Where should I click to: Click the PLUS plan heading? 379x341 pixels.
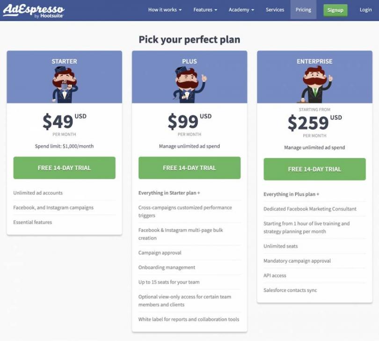pyautogui.click(x=189, y=61)
